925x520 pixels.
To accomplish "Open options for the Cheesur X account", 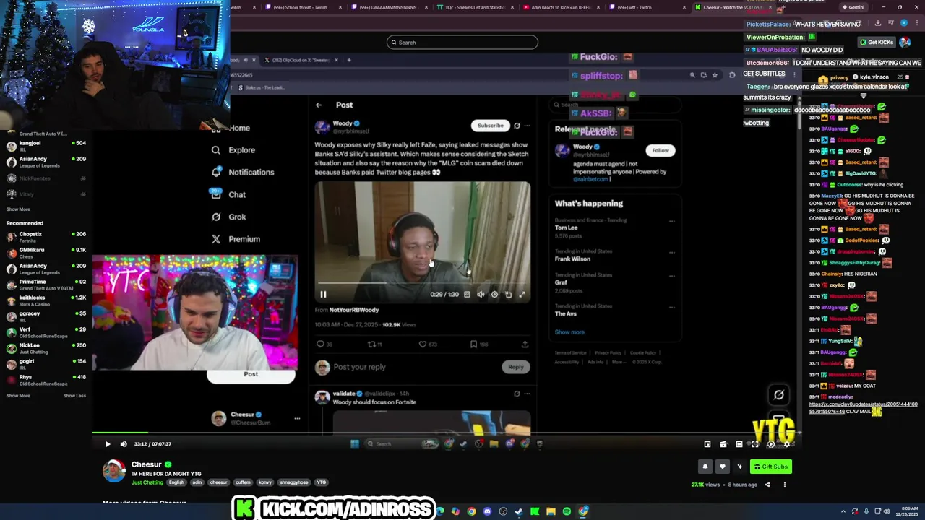I will (297, 418).
